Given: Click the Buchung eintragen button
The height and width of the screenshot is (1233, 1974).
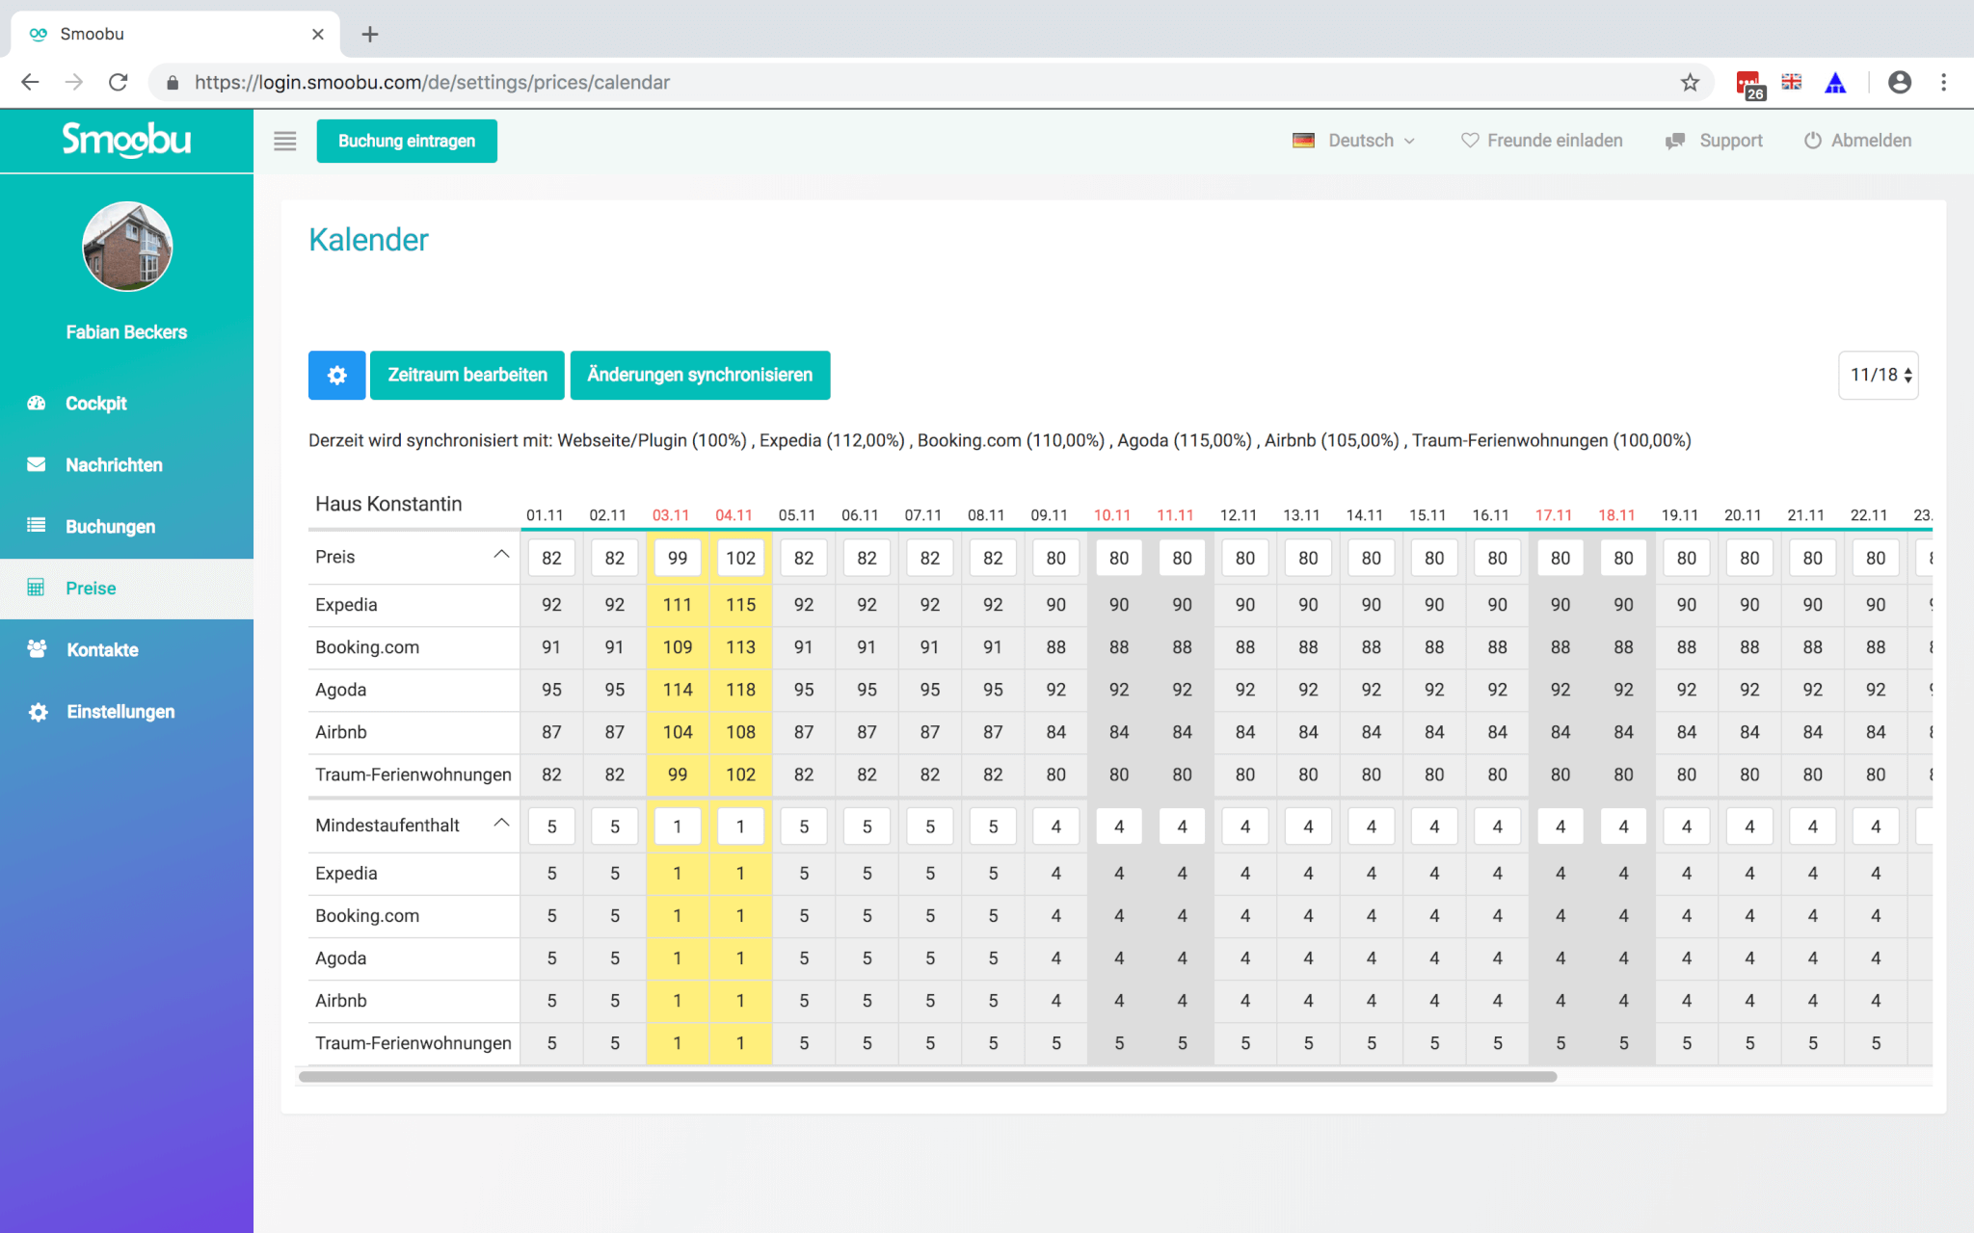Looking at the screenshot, I should click(407, 141).
